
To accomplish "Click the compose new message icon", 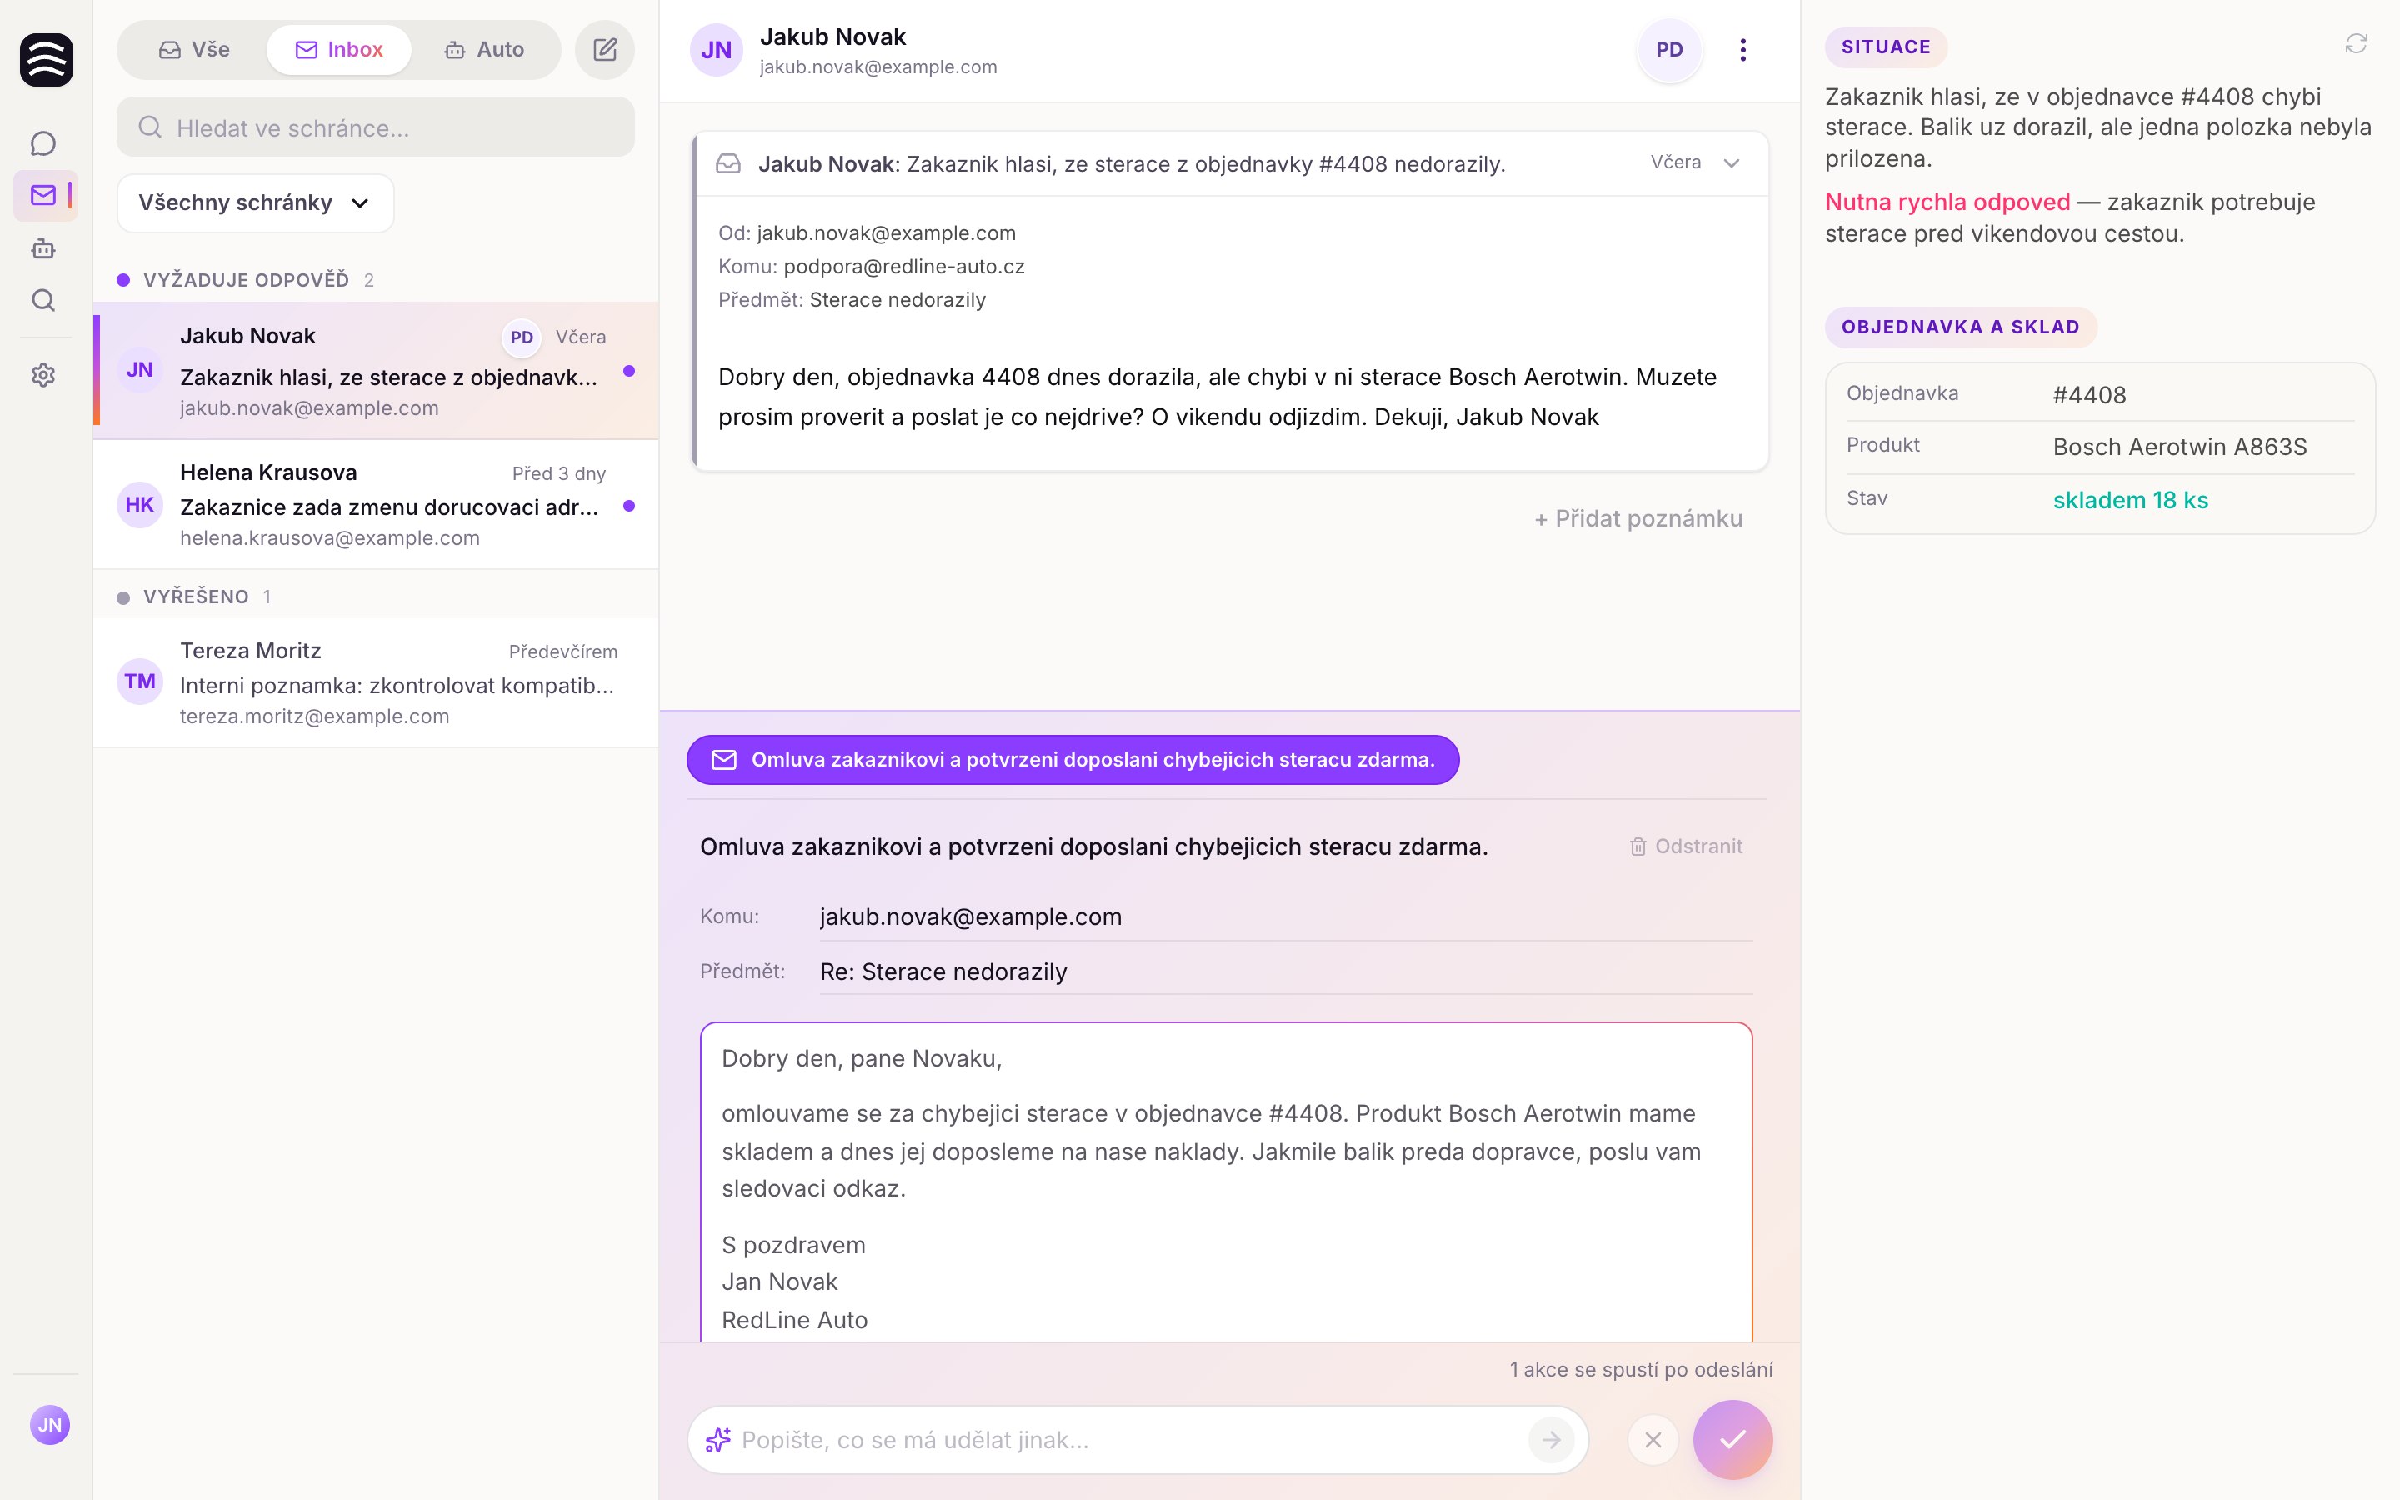I will coord(605,50).
